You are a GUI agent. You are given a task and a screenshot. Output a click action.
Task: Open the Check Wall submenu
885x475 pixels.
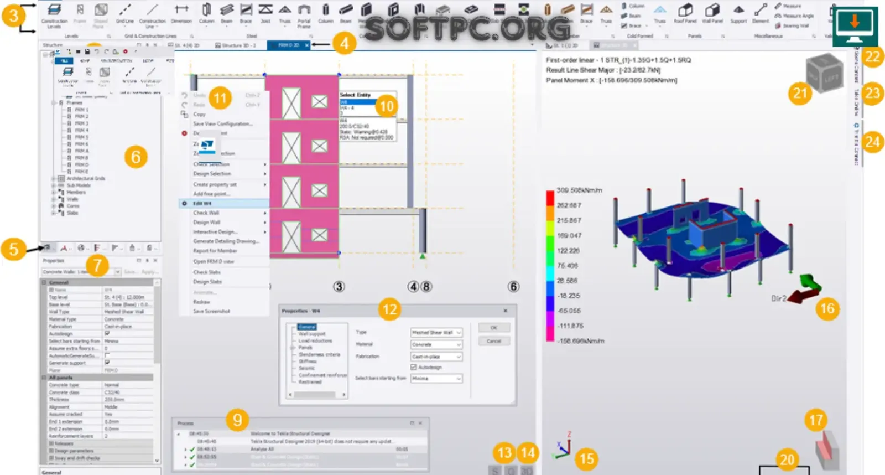224,213
